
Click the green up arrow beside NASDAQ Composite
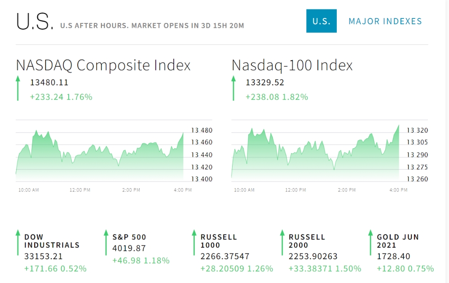click(x=18, y=88)
